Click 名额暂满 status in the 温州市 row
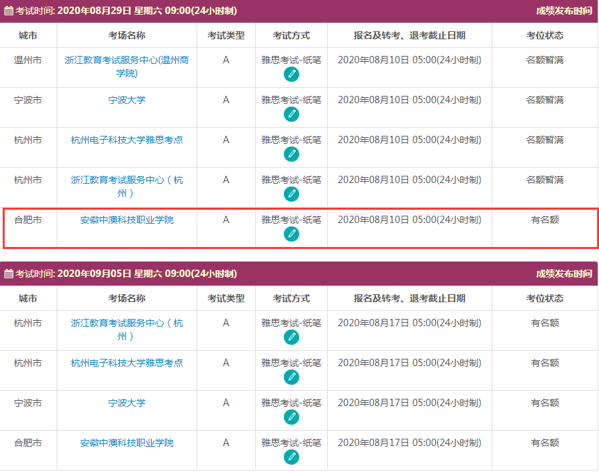 (544, 60)
